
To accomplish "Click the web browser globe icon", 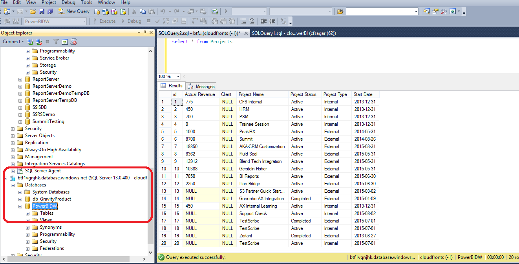I will pos(453,11).
